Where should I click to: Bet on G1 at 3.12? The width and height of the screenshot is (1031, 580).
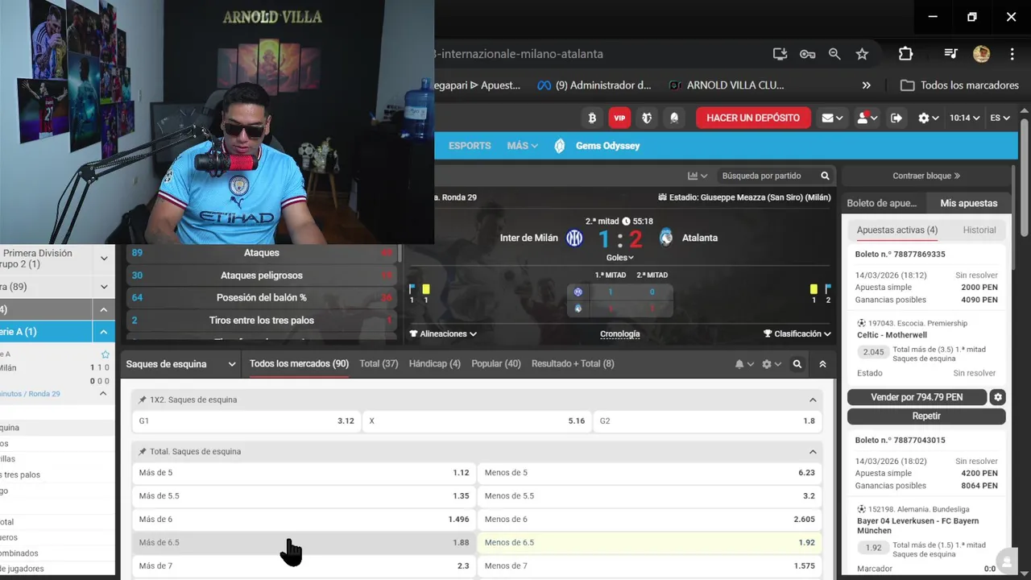click(x=246, y=420)
